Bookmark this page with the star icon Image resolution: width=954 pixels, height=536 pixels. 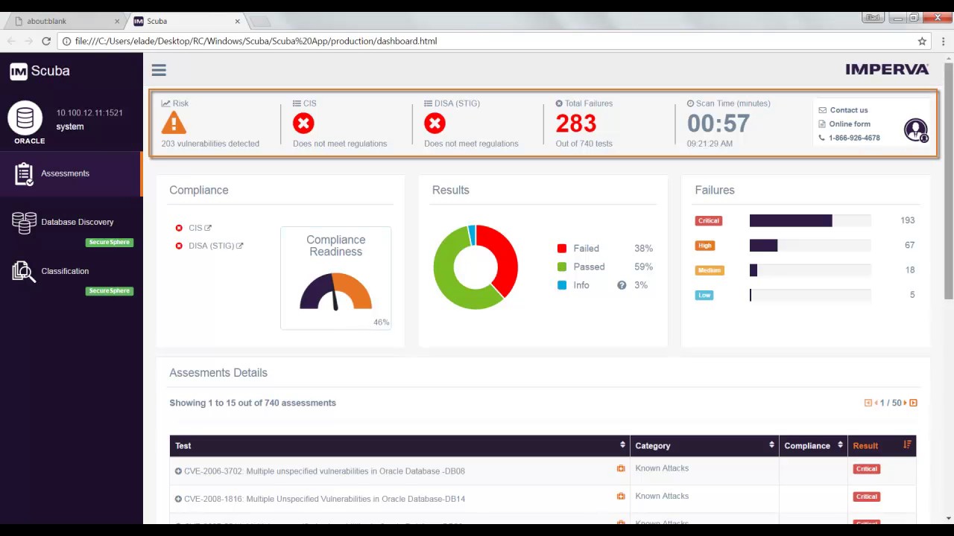coord(922,41)
